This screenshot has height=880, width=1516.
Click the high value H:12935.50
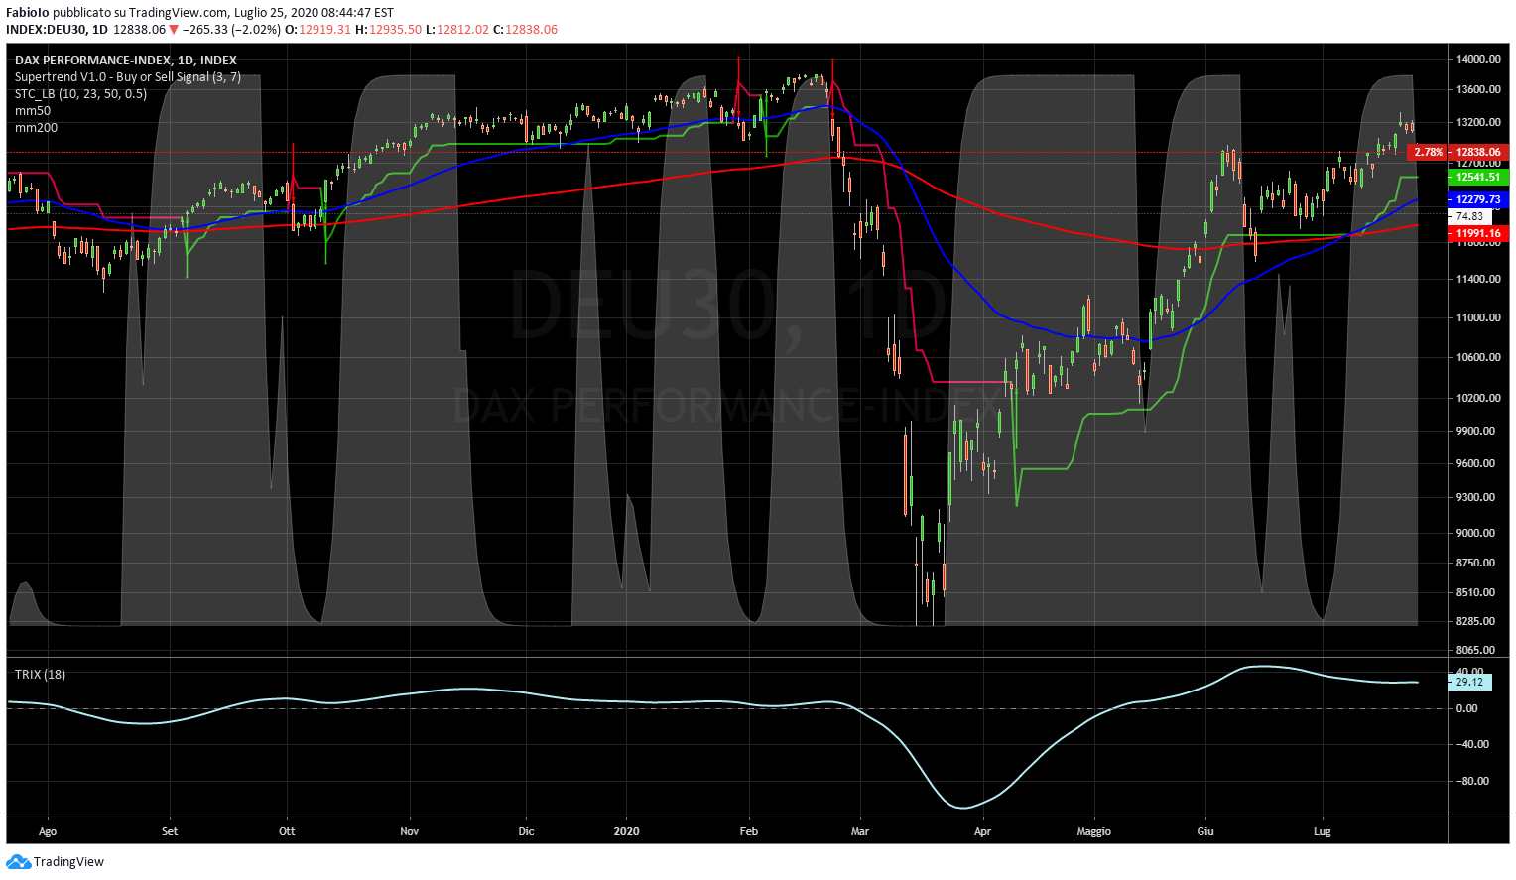tap(389, 30)
